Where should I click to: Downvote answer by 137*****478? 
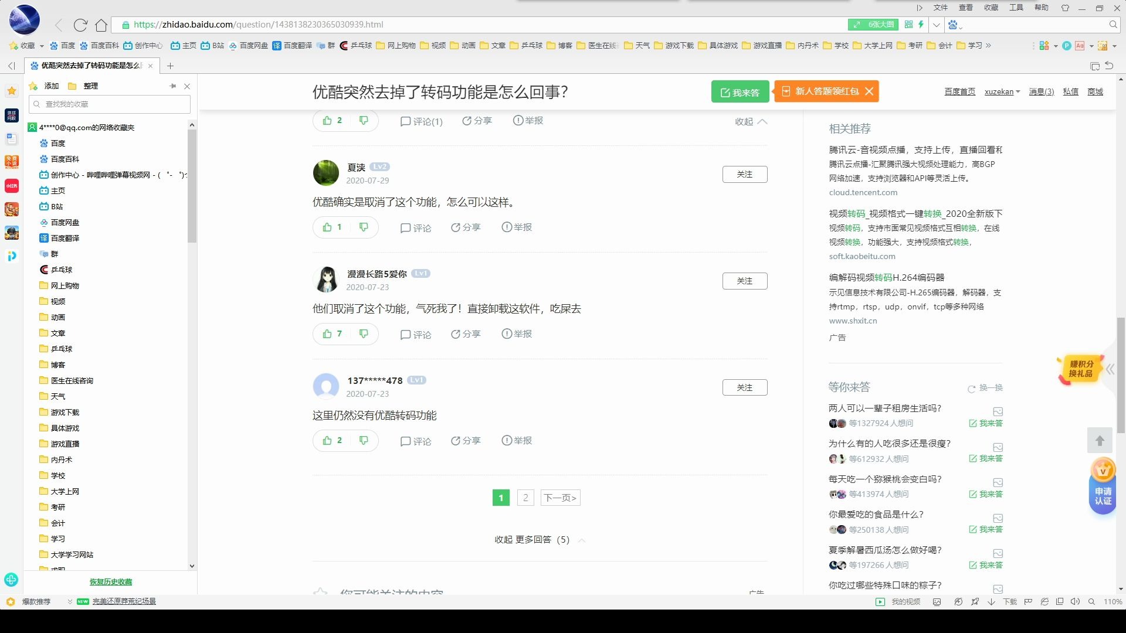[364, 440]
